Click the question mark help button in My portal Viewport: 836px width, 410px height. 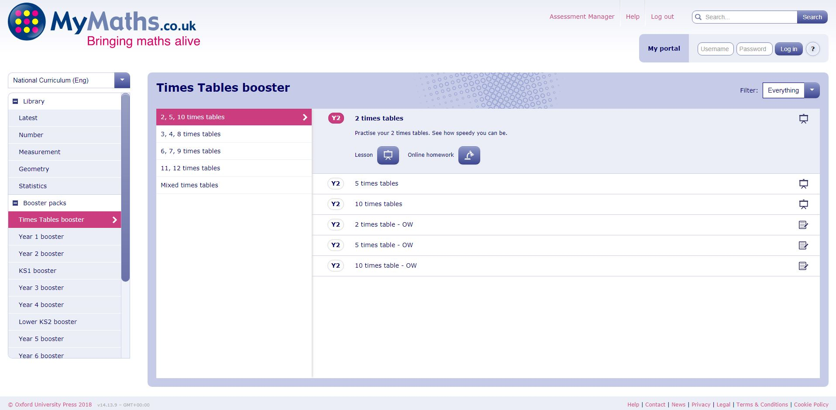click(812, 49)
